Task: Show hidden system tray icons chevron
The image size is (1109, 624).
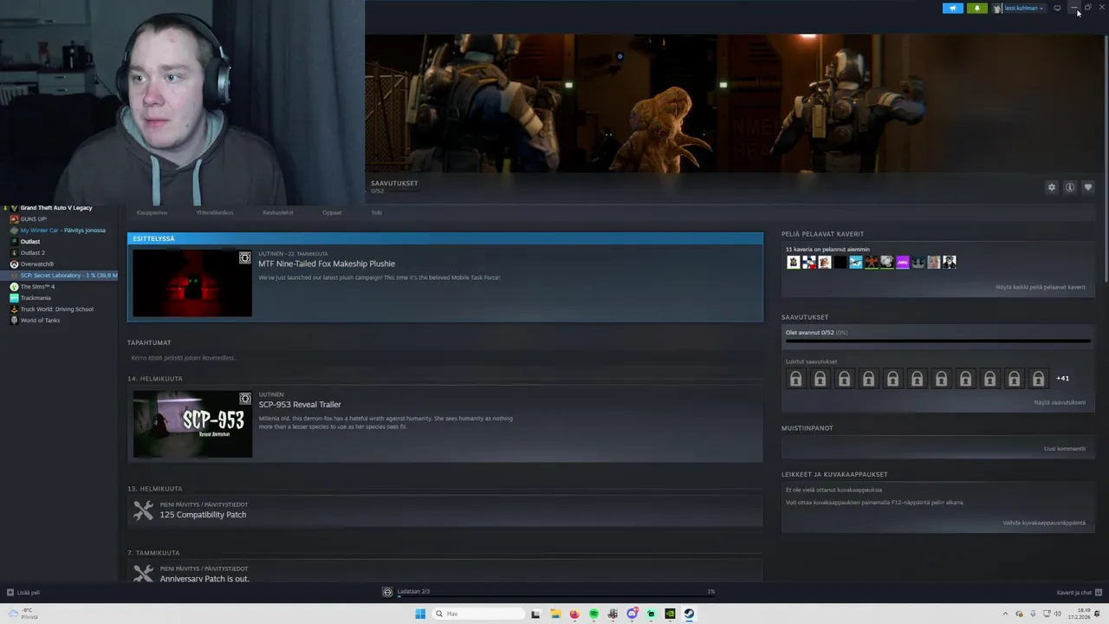Action: click(1005, 614)
